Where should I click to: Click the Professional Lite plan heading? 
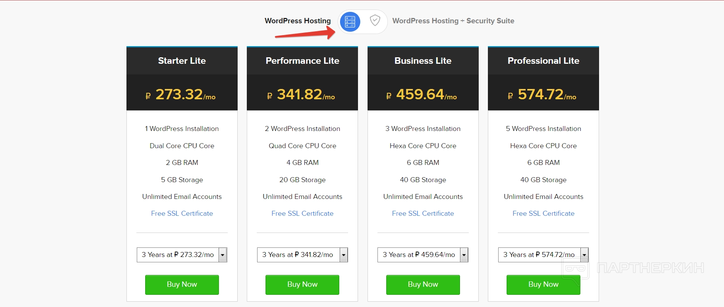coord(543,61)
